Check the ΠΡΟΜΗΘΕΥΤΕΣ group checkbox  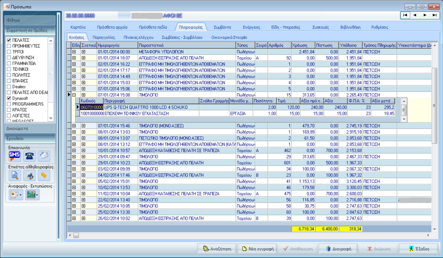click(9, 46)
